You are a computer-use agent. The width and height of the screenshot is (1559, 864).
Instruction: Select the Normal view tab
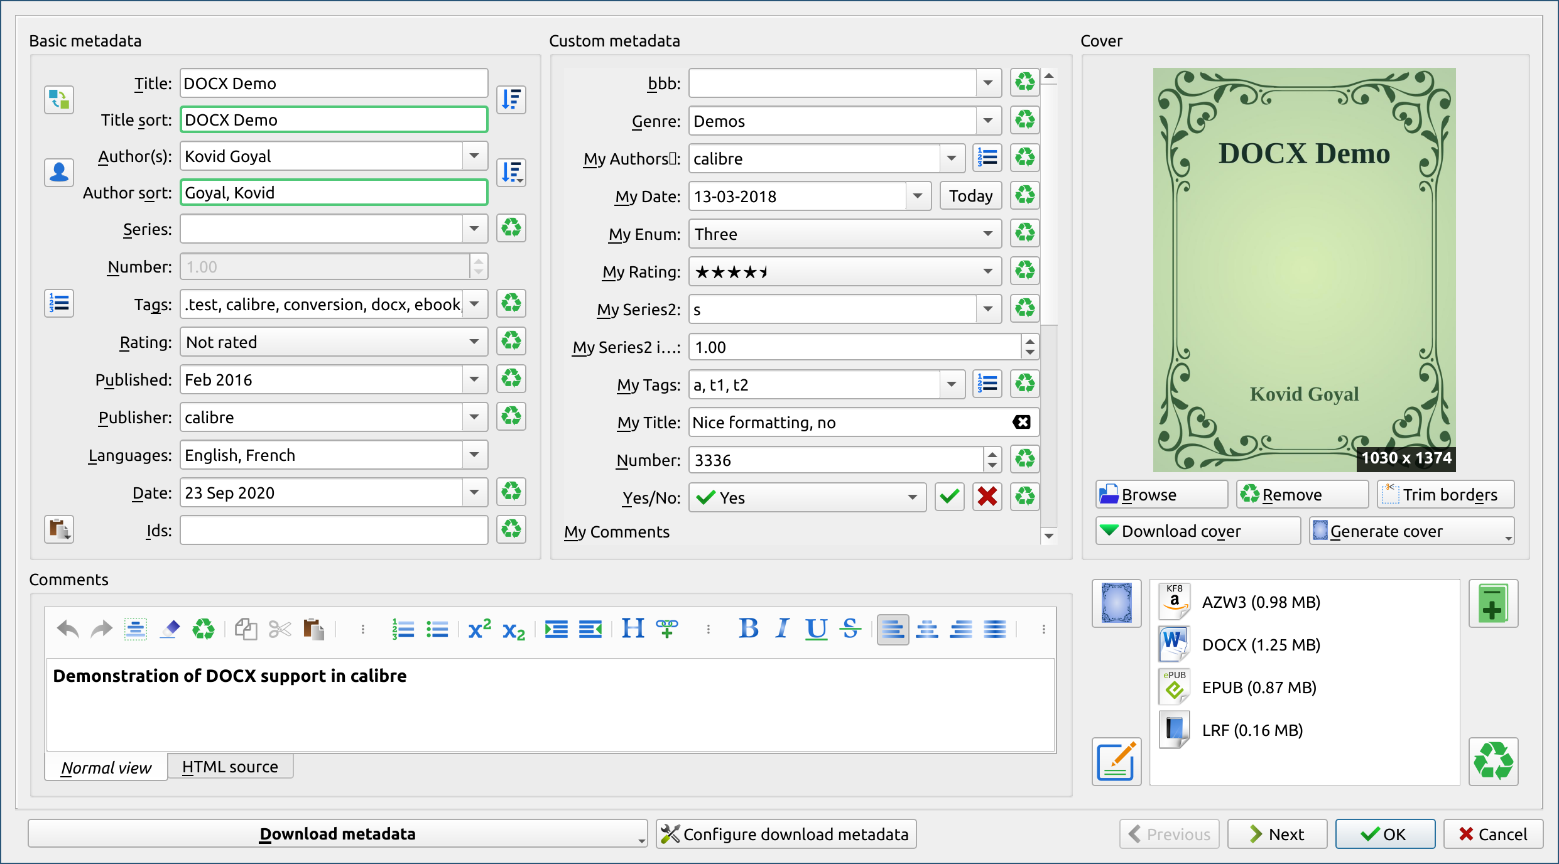(106, 767)
